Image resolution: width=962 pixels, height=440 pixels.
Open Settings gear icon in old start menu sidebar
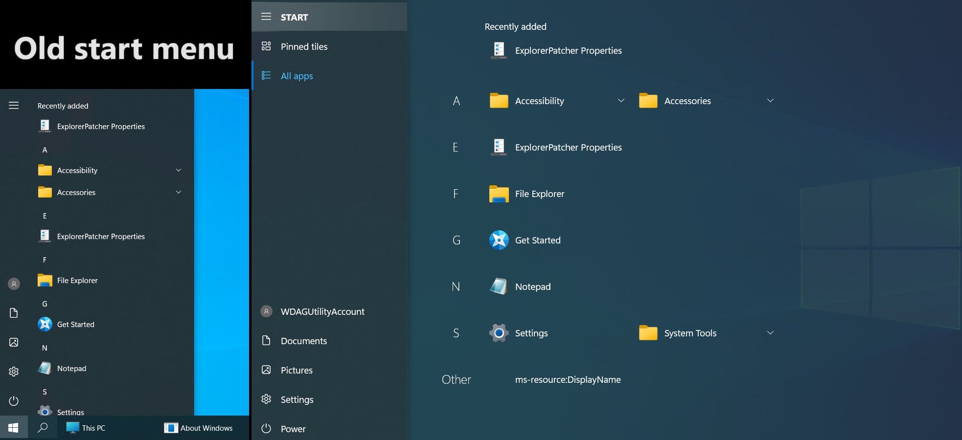click(x=14, y=372)
